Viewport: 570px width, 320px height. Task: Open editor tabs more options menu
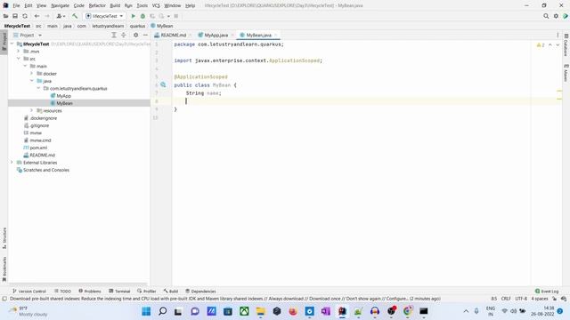(558, 36)
